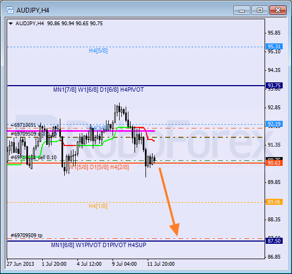The height and width of the screenshot is (274, 292).
Task: Click the 92.19 blue price label
Action: click(x=274, y=124)
